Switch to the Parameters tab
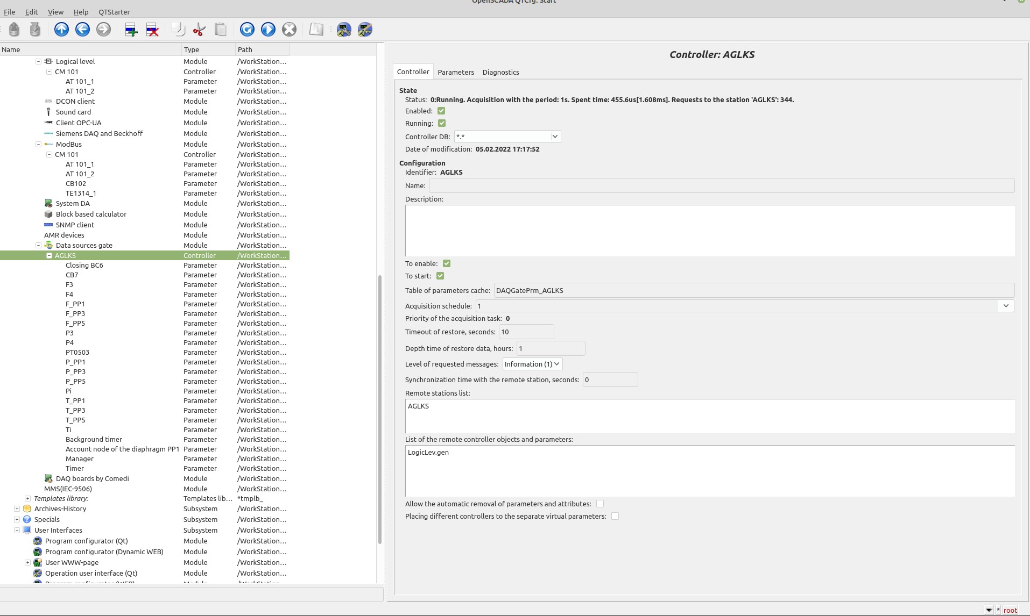This screenshot has height=616, width=1030. (x=455, y=73)
